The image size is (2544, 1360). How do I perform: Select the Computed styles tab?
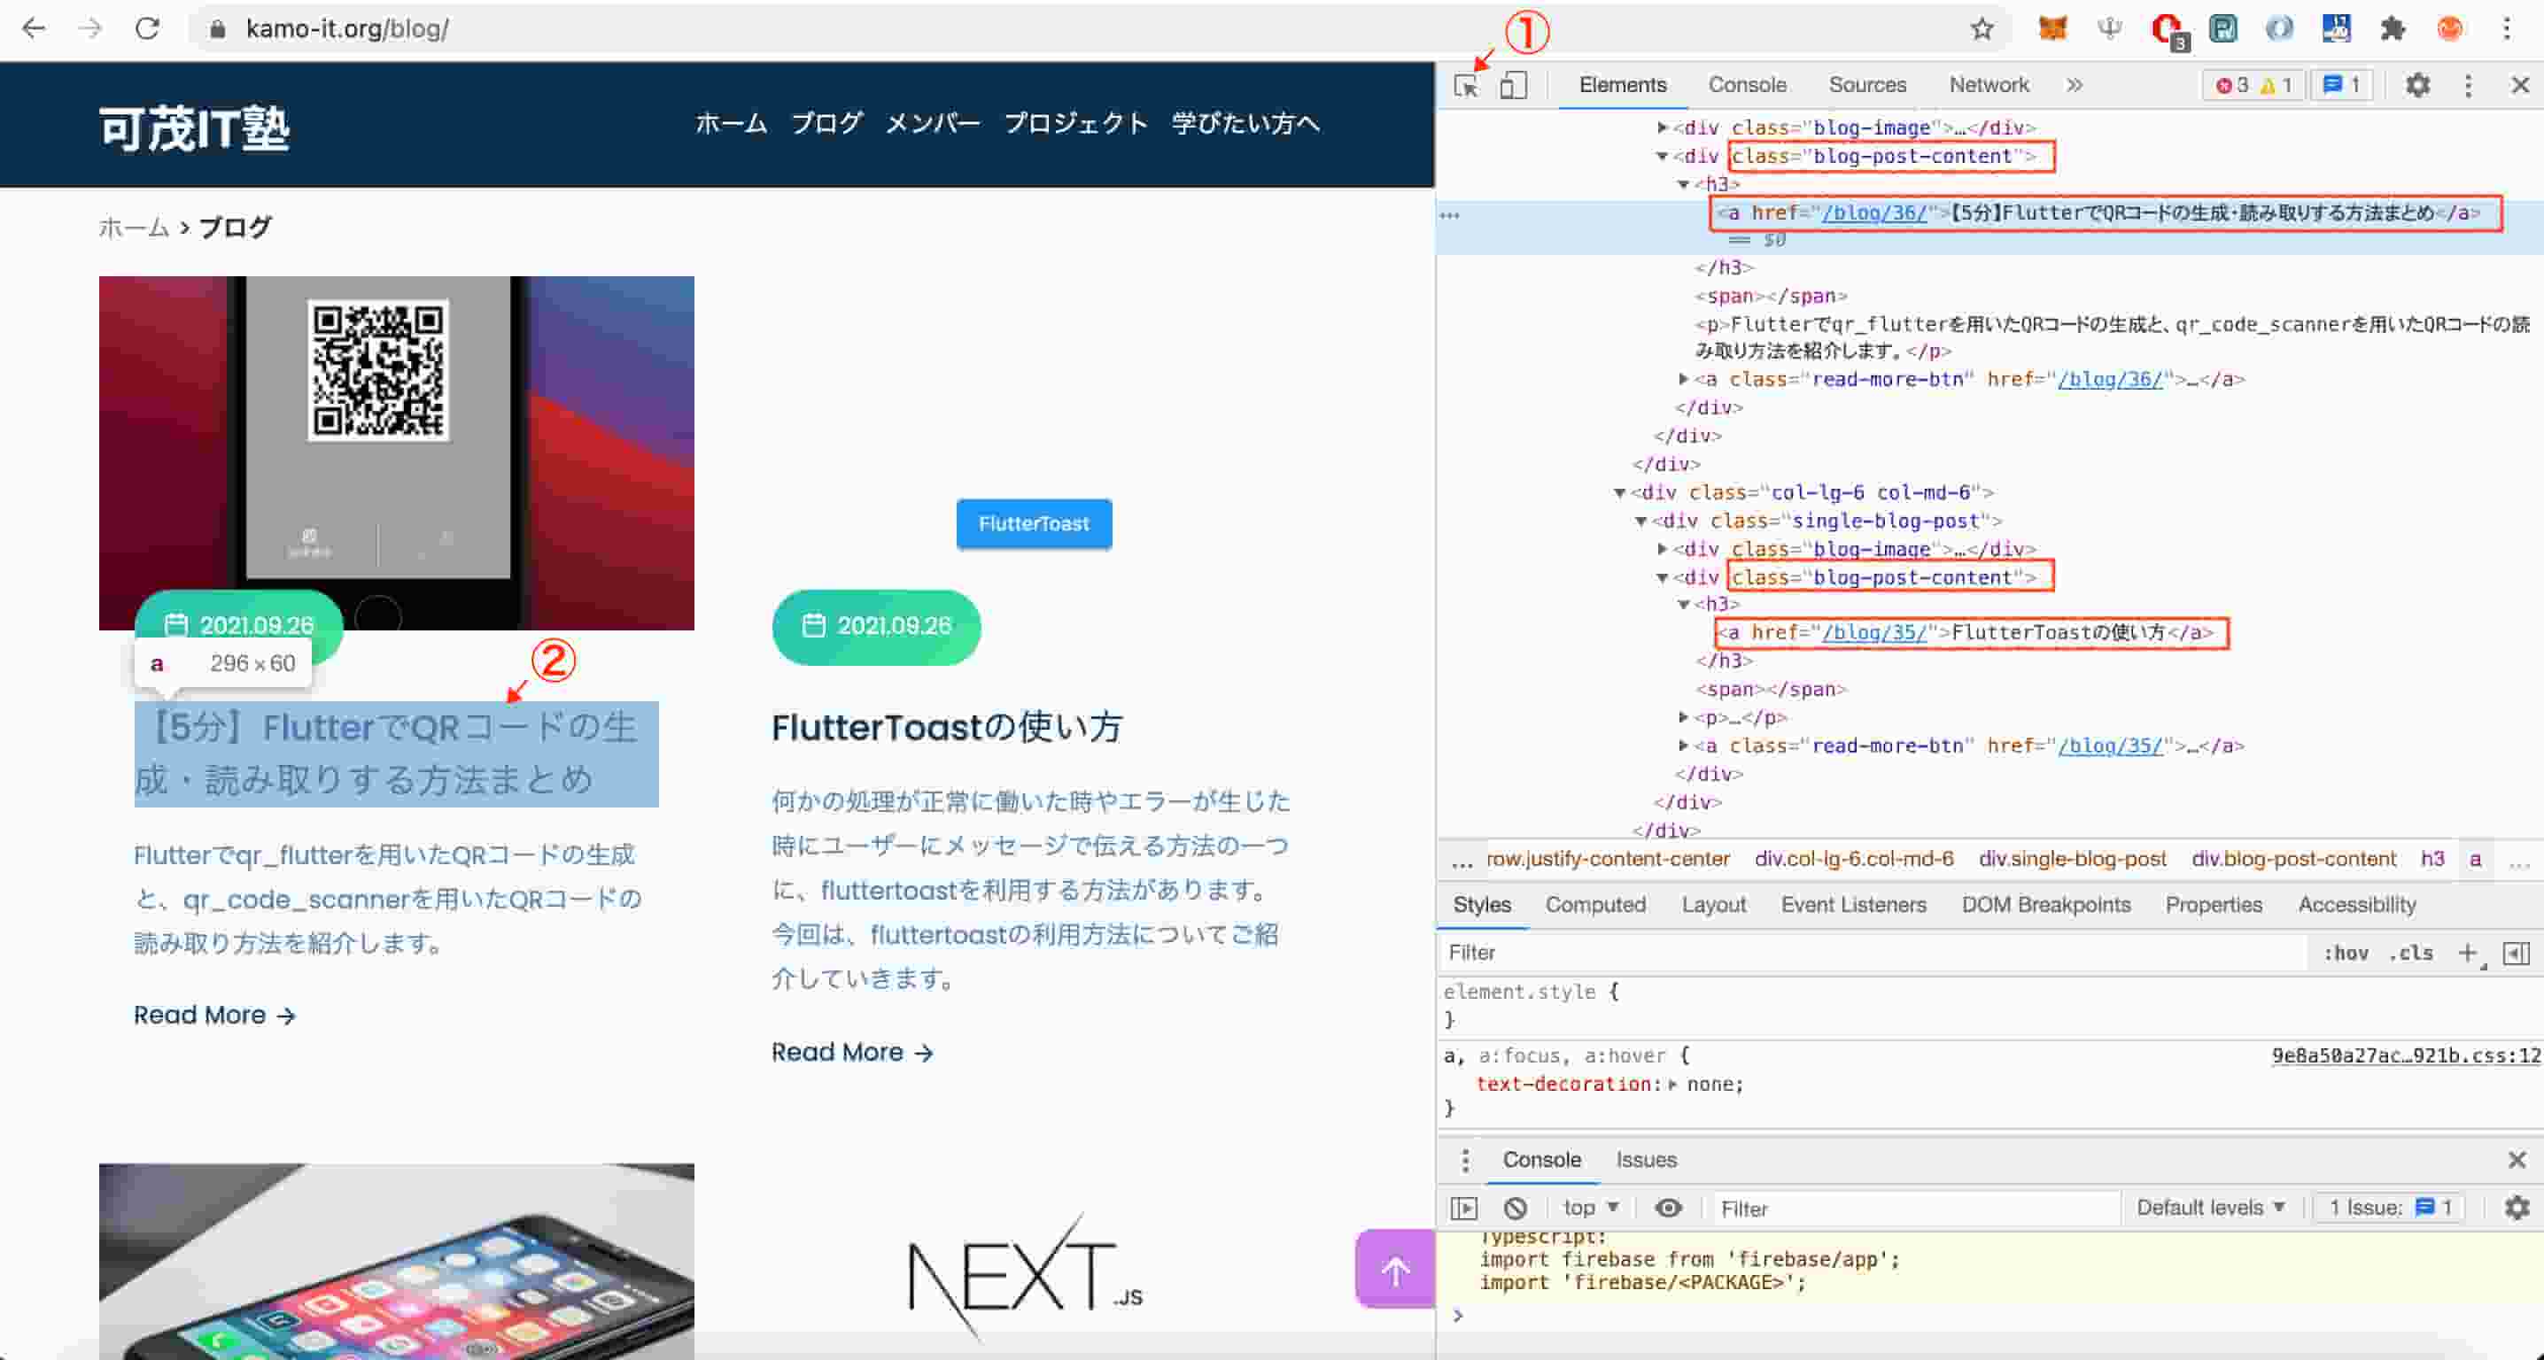click(1595, 905)
